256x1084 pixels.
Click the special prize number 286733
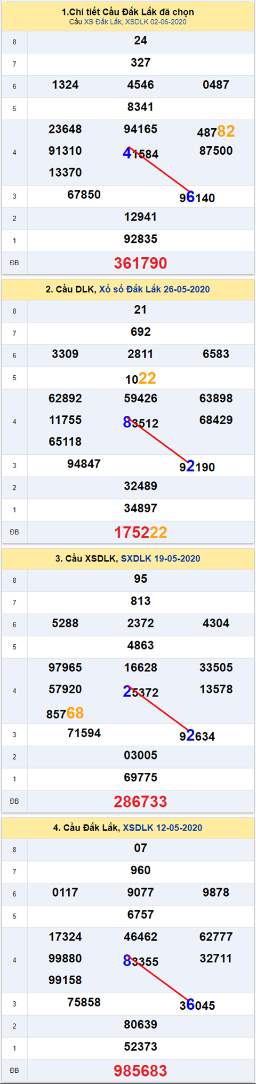(141, 801)
